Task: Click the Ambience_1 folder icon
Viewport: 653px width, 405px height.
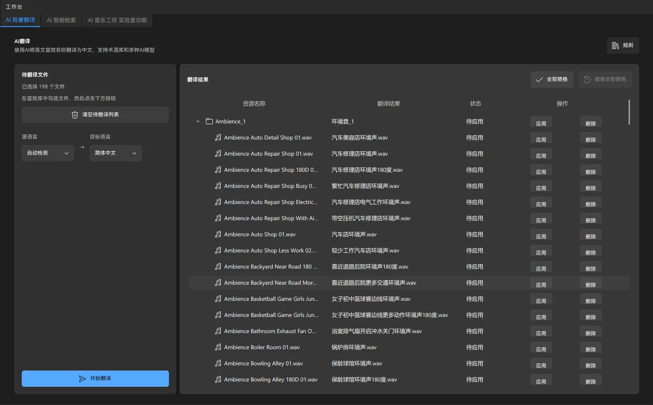Action: 209,122
